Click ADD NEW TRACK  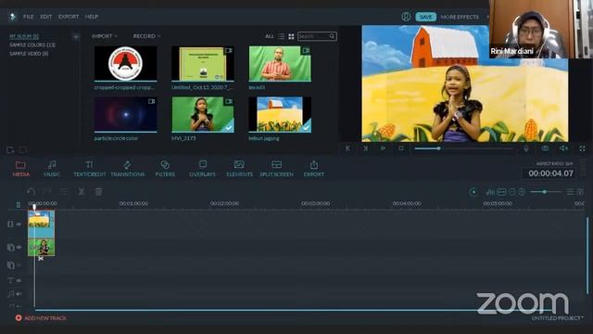[x=41, y=317]
